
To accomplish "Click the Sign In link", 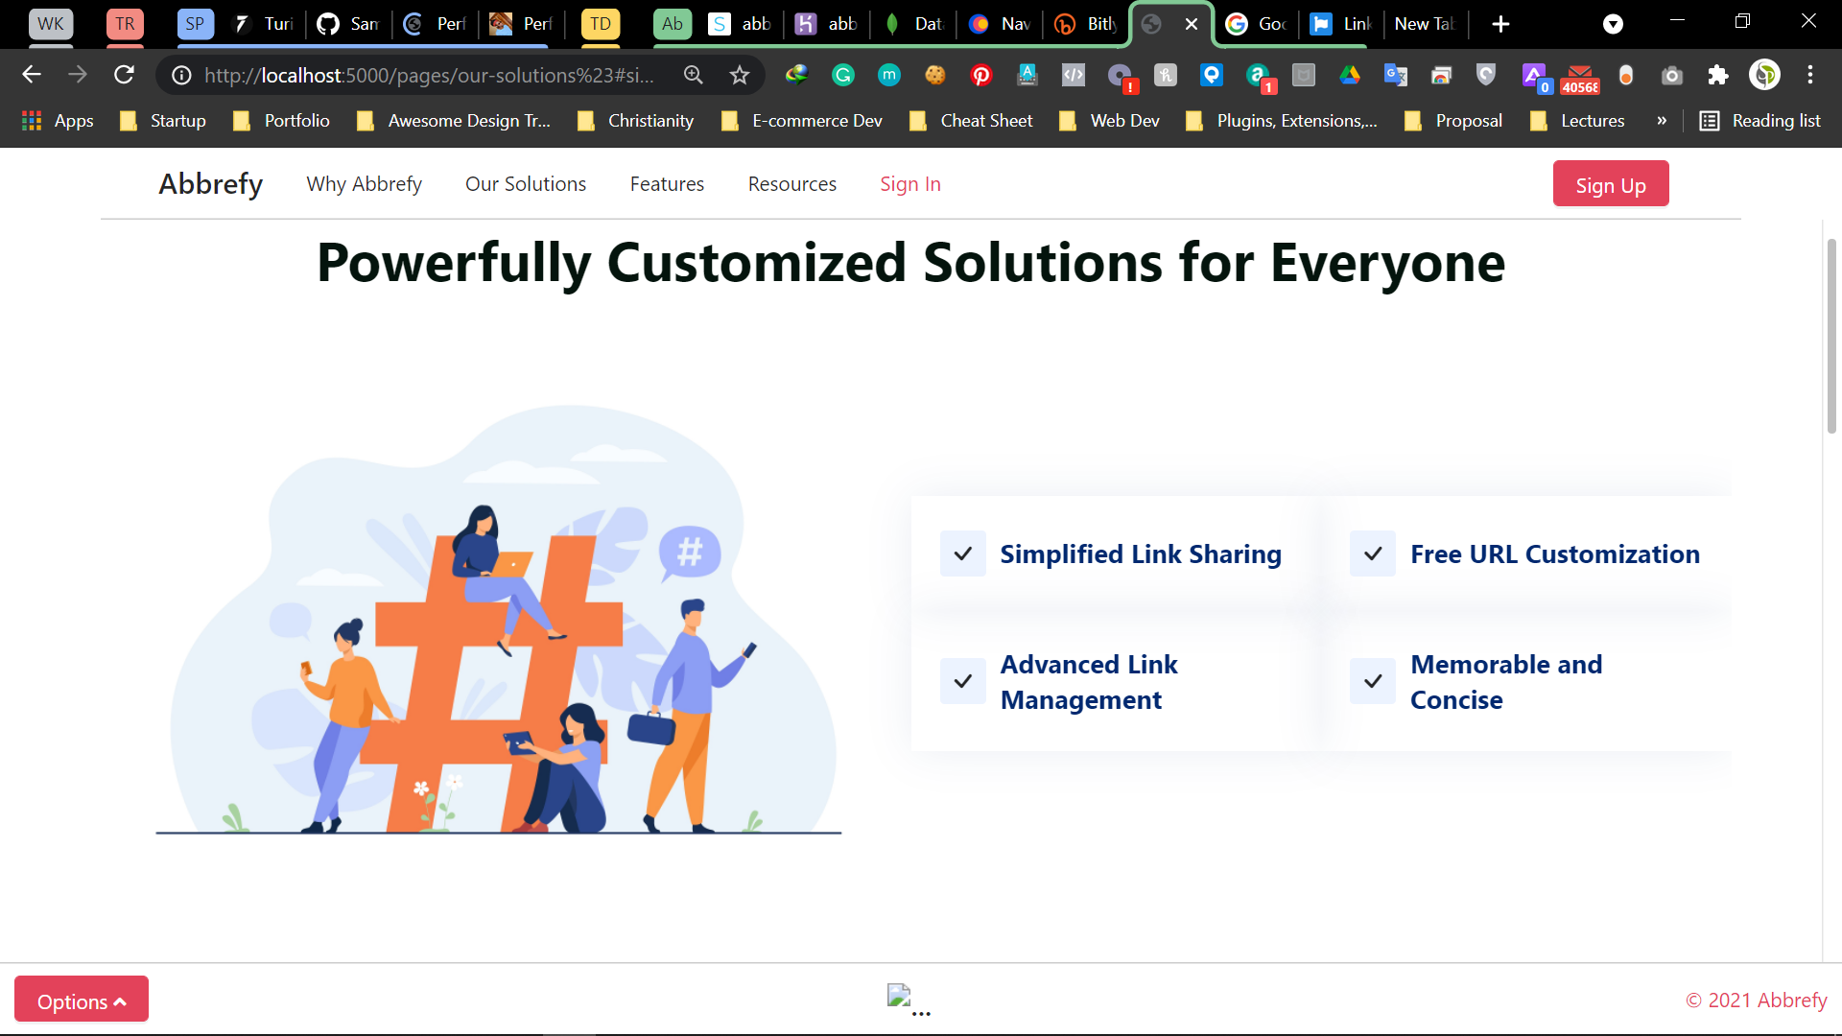I will pos(910,183).
